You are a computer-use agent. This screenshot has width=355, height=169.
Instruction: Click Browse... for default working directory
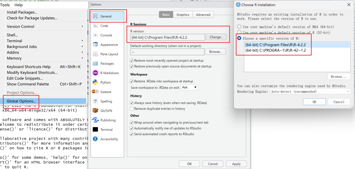coord(216,52)
